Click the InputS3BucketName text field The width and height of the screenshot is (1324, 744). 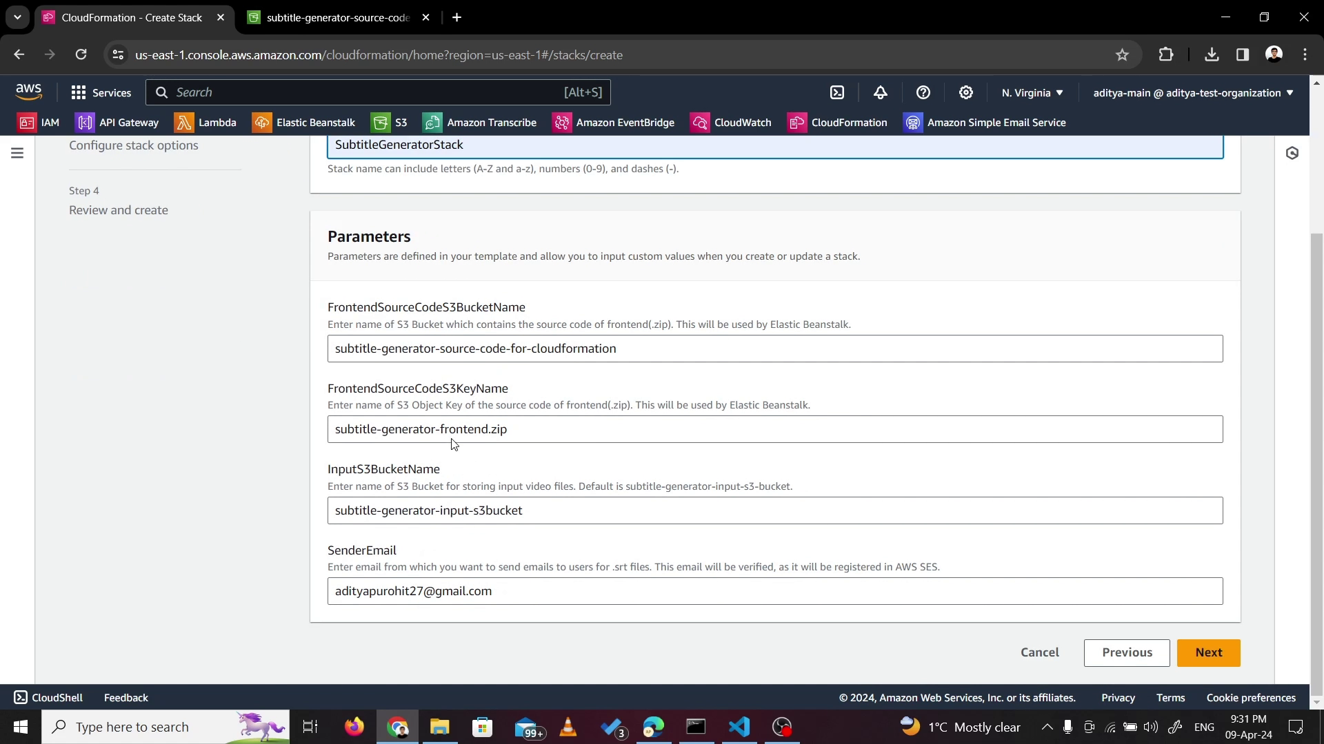point(774,510)
